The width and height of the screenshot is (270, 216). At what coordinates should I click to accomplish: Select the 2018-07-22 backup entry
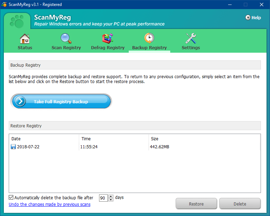pyautogui.click(x=134, y=147)
